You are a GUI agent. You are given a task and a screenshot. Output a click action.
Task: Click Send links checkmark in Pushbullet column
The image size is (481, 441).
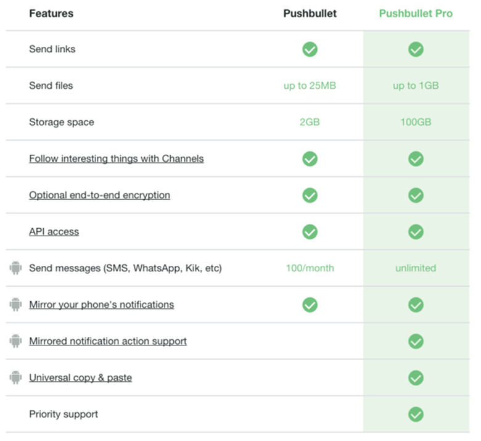310,49
